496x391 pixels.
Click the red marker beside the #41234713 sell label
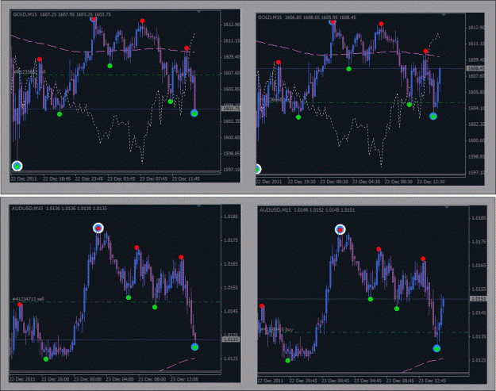[20, 305]
